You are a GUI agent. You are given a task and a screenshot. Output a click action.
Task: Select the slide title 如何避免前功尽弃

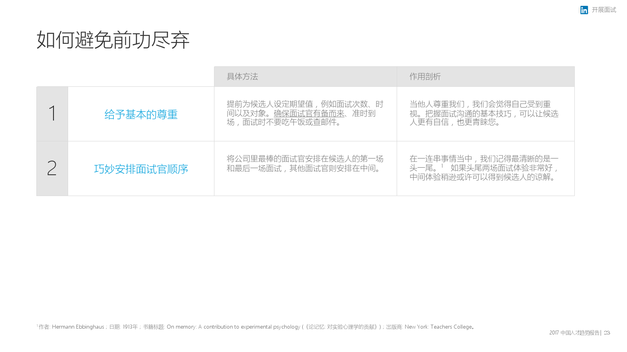(x=113, y=40)
